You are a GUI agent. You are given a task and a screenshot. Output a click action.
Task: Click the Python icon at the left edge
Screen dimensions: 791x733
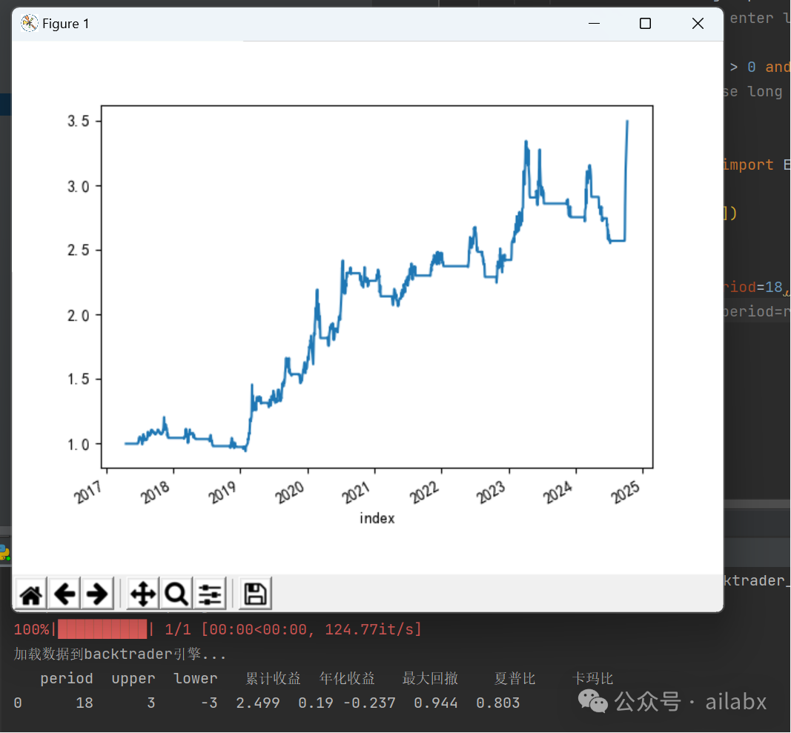click(x=4, y=552)
